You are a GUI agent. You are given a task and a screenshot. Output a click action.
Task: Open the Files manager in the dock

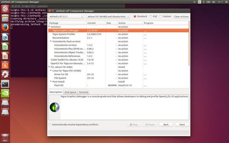tap(5, 18)
